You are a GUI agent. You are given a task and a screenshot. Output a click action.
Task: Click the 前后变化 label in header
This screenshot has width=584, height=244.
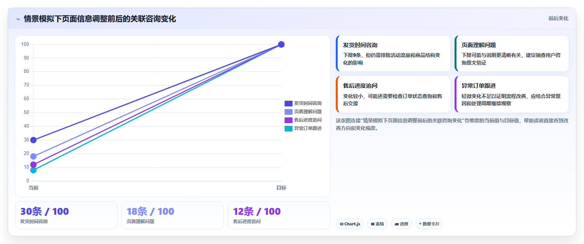click(x=558, y=18)
